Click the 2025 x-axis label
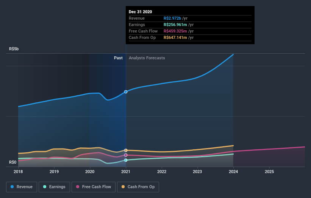311x198 pixels. tap(269, 172)
